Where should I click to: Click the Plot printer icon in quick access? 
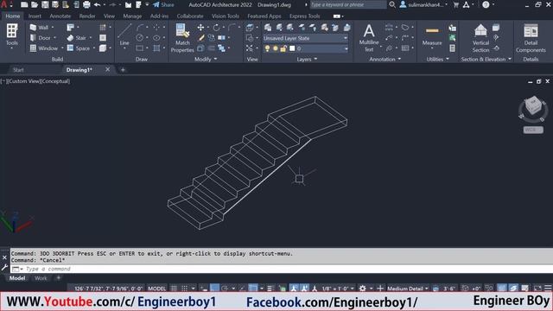tap(86, 4)
